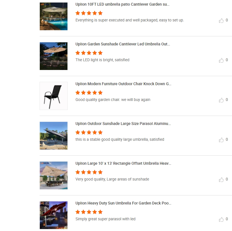Like the 'Large areas of sunshade' review
This screenshot has width=232, height=231.
point(221,180)
